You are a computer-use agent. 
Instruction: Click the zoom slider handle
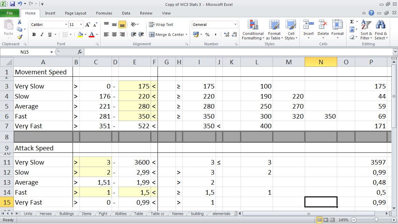376,220
